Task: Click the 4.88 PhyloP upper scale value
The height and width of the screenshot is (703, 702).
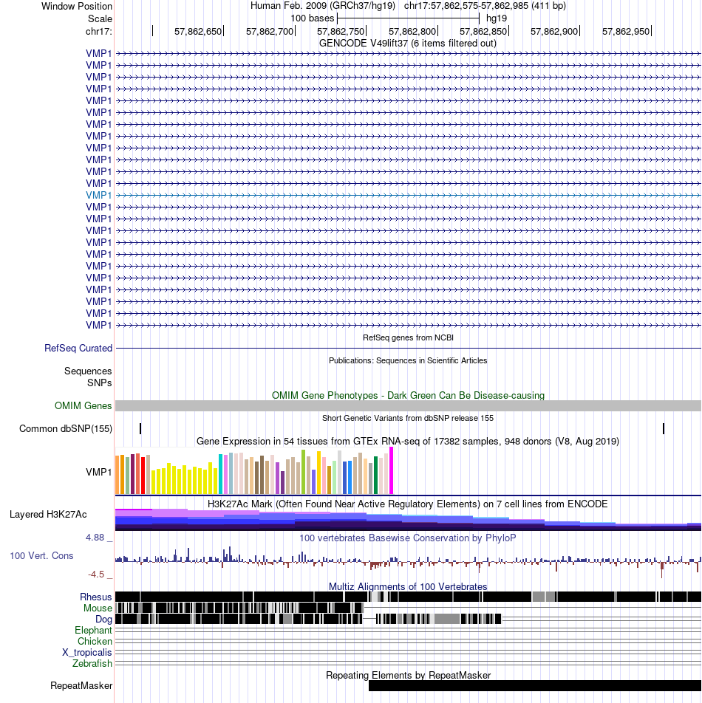Action: (95, 537)
